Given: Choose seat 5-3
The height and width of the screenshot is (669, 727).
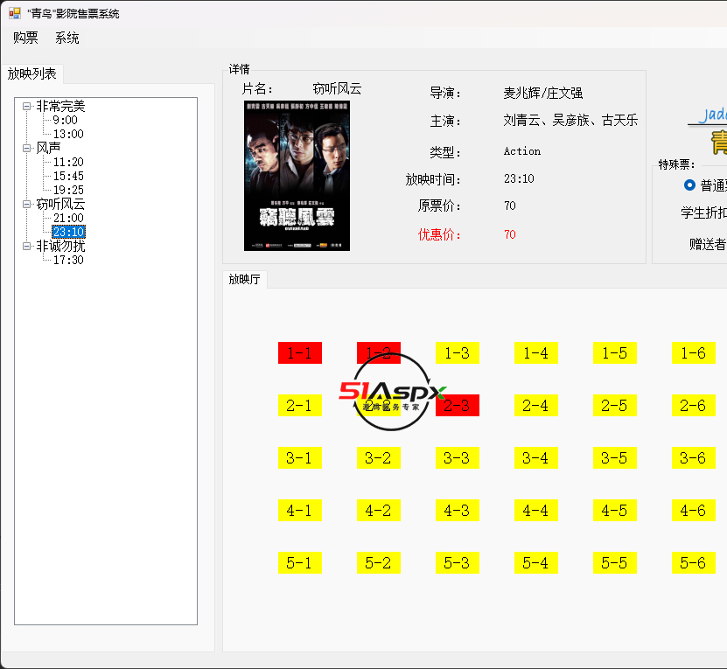Looking at the screenshot, I should pos(458,562).
